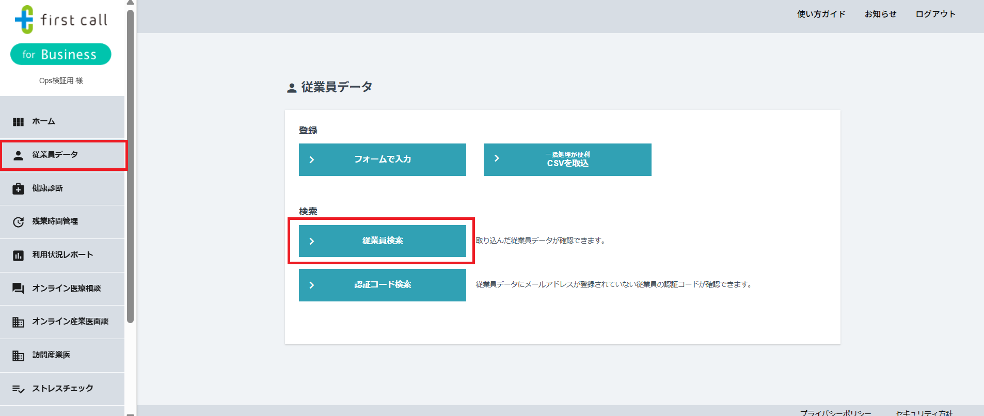Click the first call logo

[61, 20]
